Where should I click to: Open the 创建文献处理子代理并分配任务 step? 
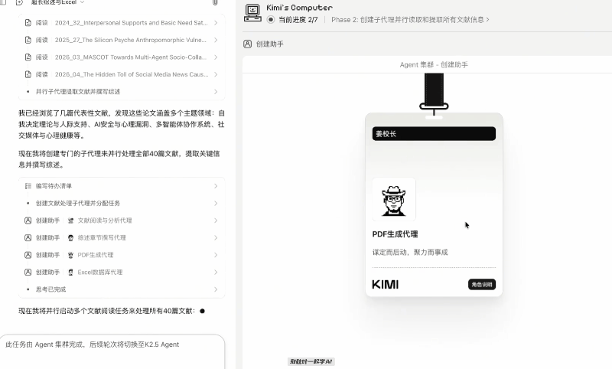[x=122, y=203]
